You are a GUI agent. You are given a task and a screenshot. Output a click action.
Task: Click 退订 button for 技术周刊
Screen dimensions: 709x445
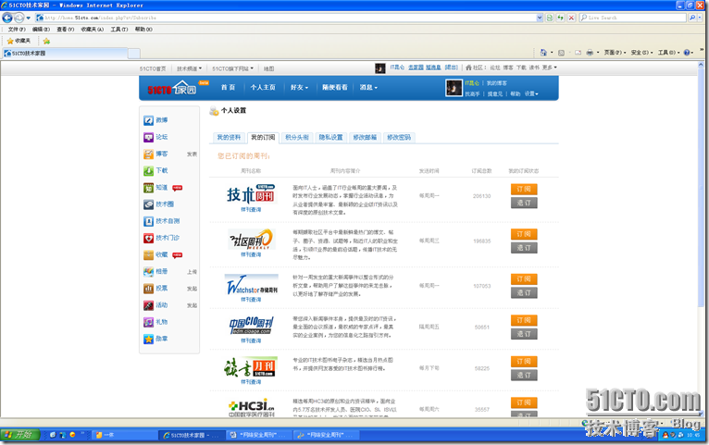(x=524, y=203)
